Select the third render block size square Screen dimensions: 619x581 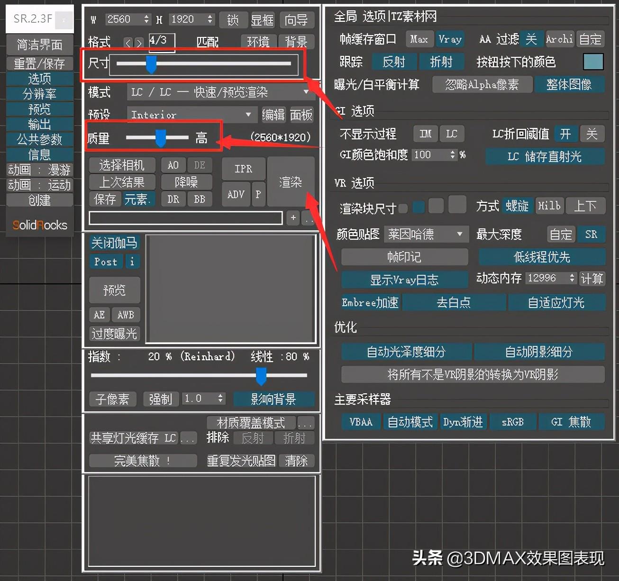tap(436, 206)
